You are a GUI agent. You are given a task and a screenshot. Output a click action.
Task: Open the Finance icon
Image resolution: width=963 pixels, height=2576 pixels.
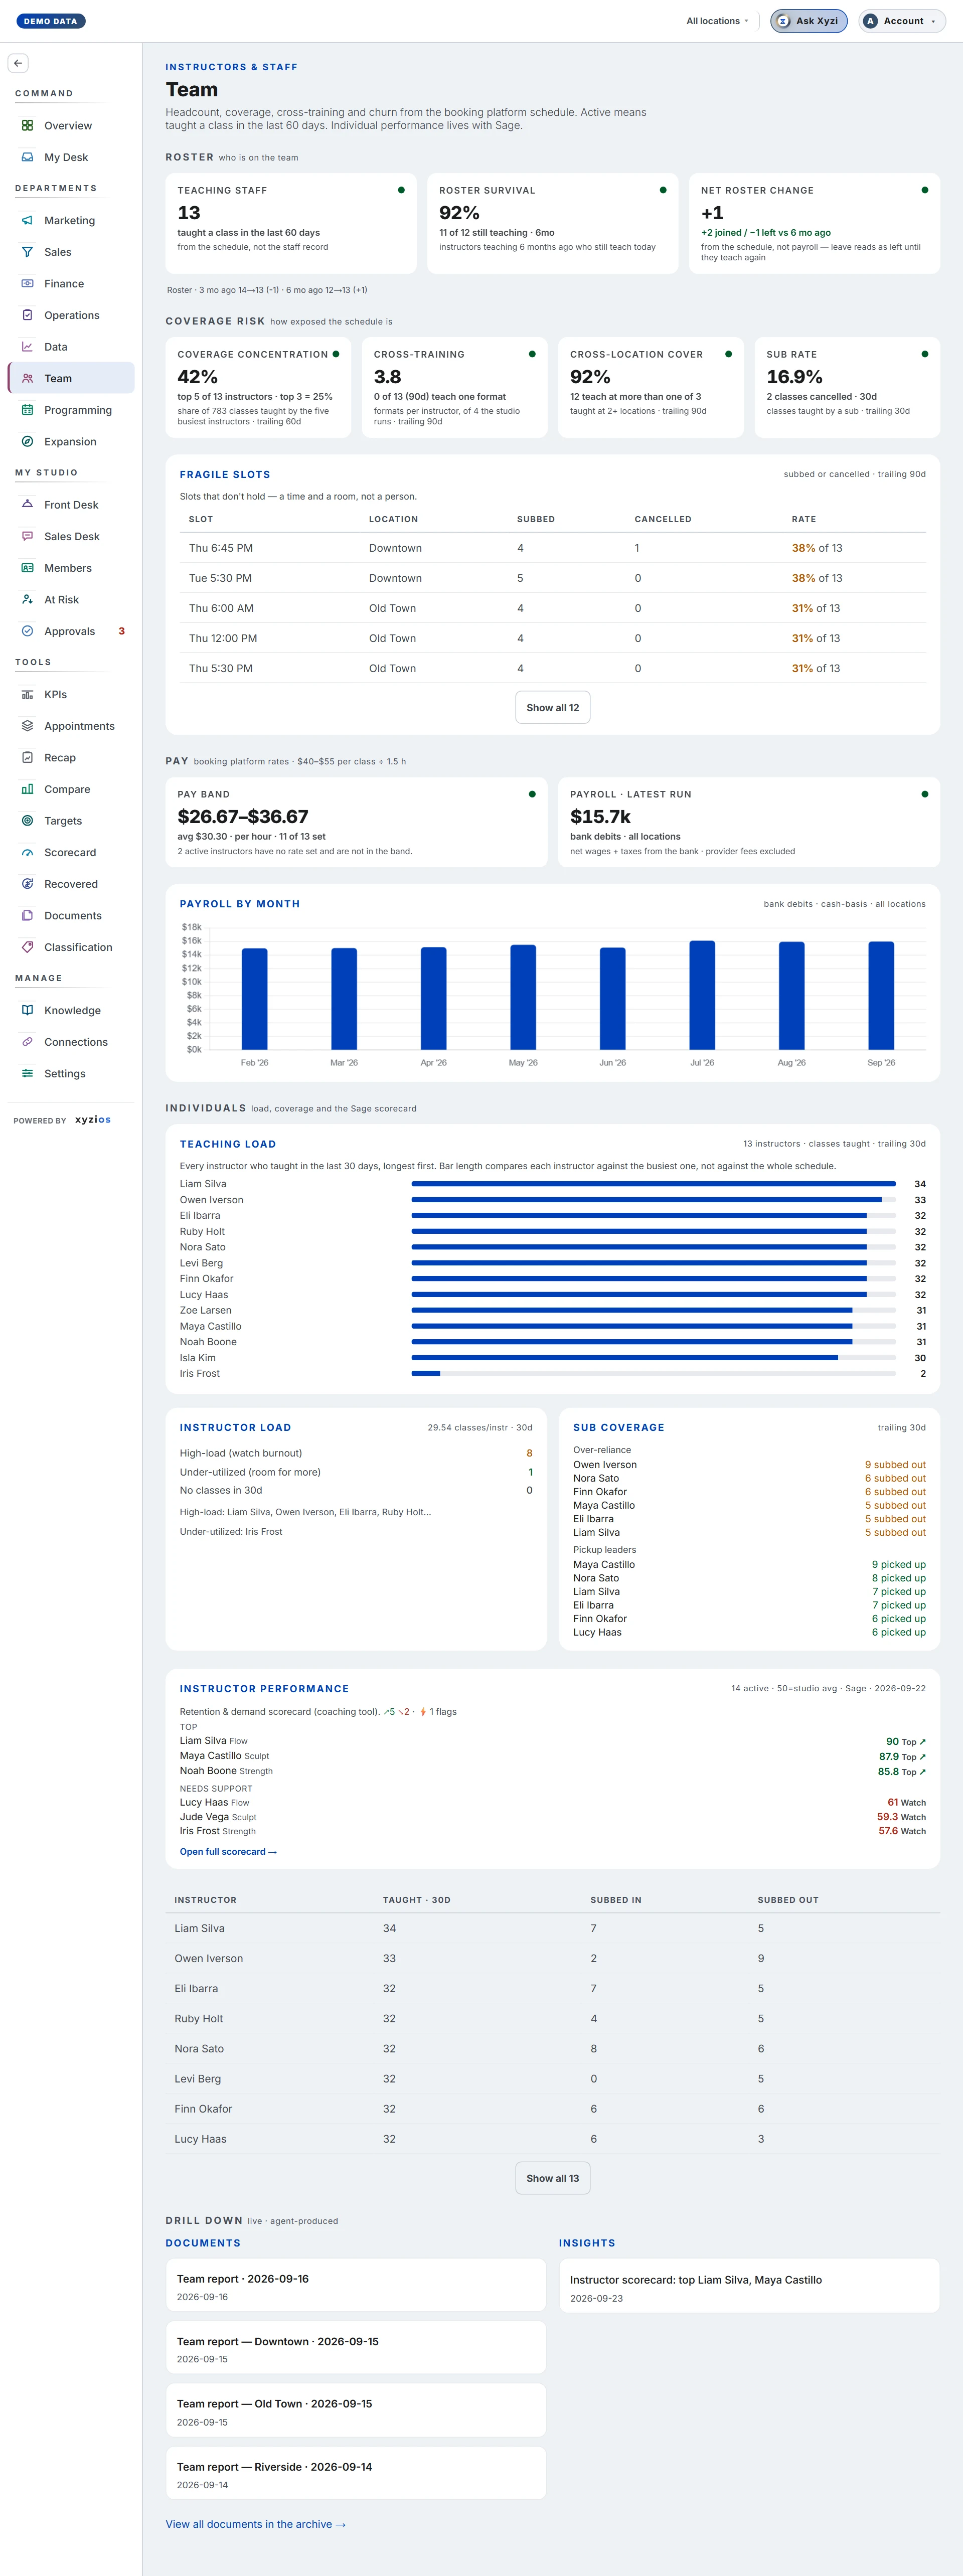27,284
